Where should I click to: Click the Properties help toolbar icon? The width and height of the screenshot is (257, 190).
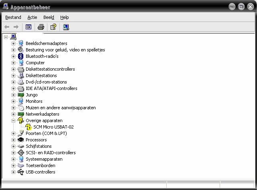click(53, 27)
